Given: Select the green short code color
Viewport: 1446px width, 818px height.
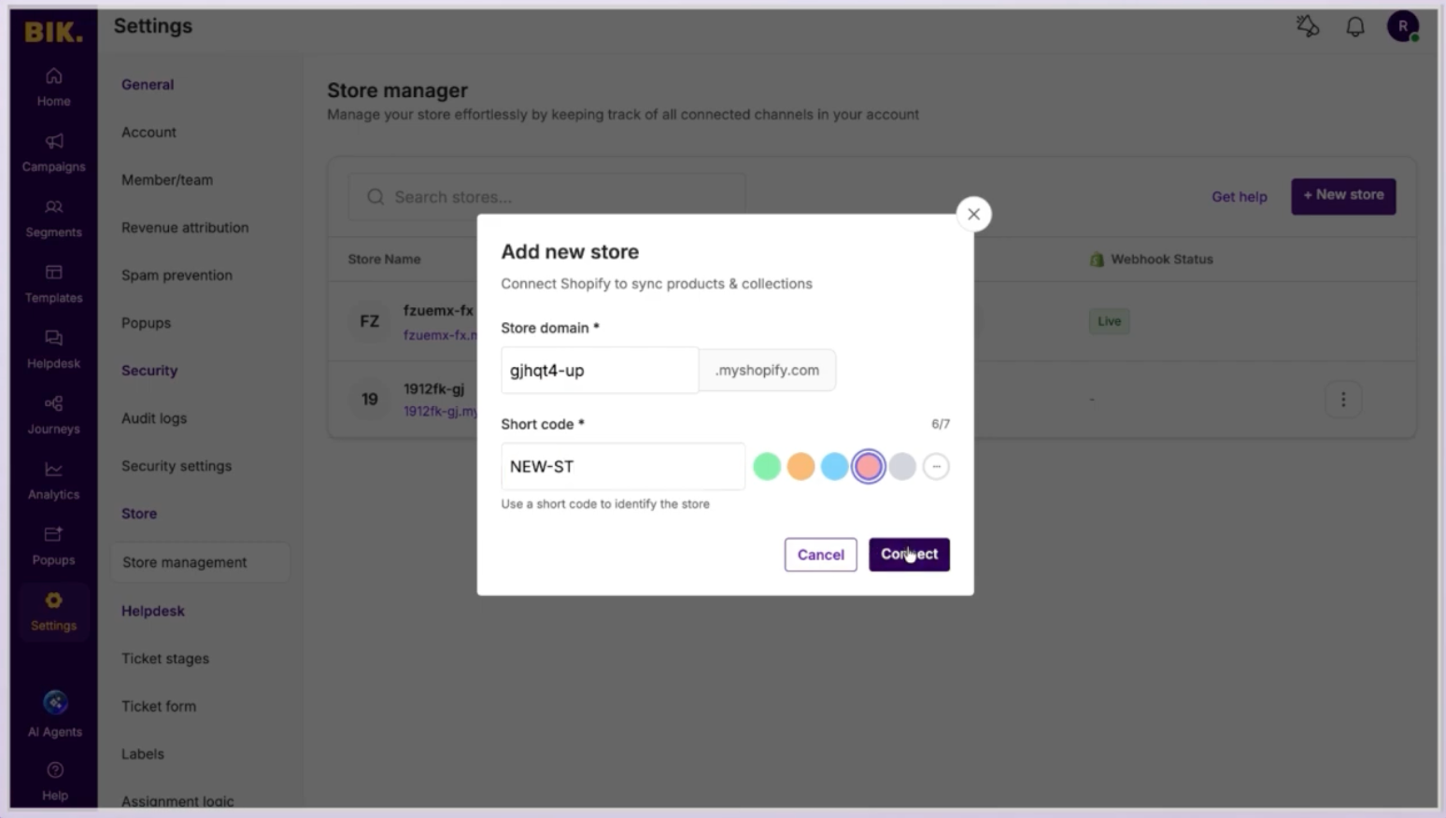Looking at the screenshot, I should (x=767, y=466).
